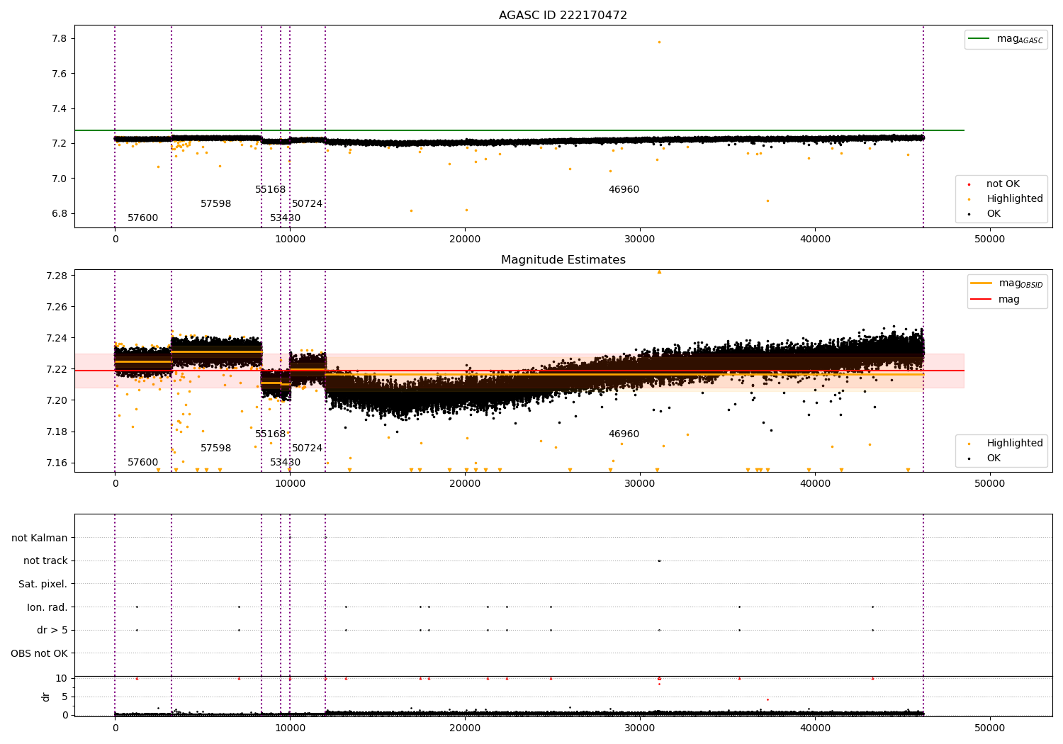
Task: Click the 57600 label in Magnitude Estimates plot
Action: point(143,463)
